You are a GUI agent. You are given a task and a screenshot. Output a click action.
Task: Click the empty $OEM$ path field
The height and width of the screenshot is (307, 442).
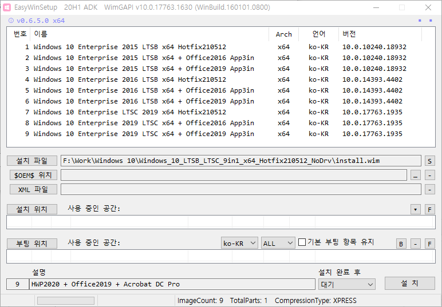(234, 175)
